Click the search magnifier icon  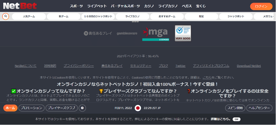point(6,16)
